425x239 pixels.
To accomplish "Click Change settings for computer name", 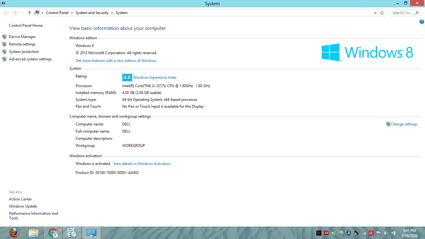I will click(404, 124).
